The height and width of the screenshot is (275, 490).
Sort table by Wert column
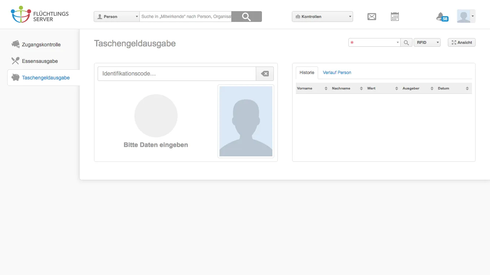[383, 88]
